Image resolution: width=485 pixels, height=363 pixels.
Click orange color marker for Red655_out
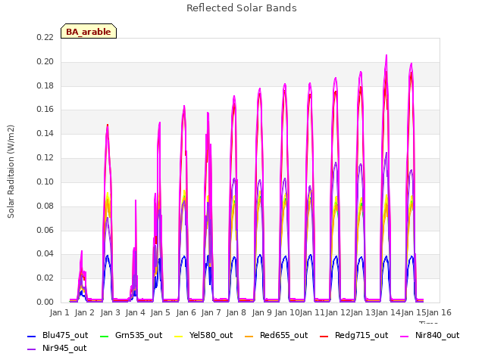[249, 336]
